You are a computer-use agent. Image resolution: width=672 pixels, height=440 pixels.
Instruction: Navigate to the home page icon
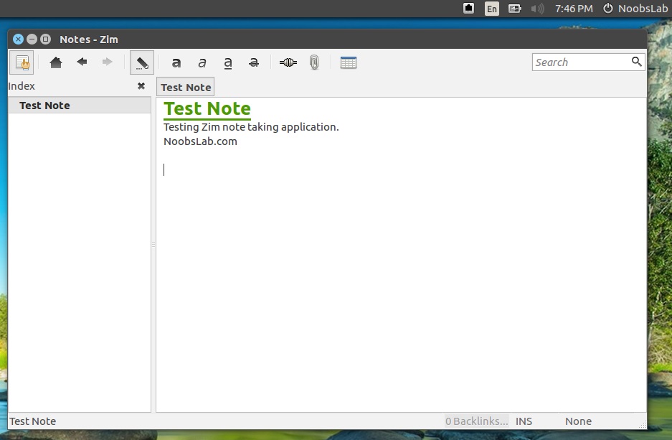56,62
